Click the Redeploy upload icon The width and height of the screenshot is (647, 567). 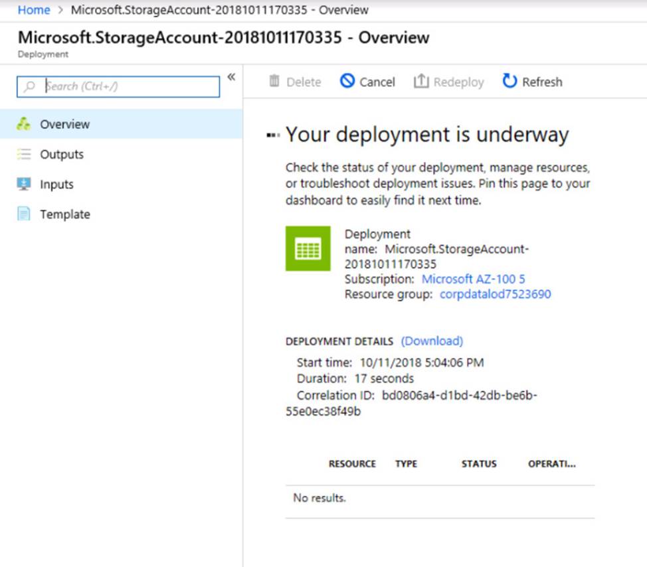[x=420, y=81]
